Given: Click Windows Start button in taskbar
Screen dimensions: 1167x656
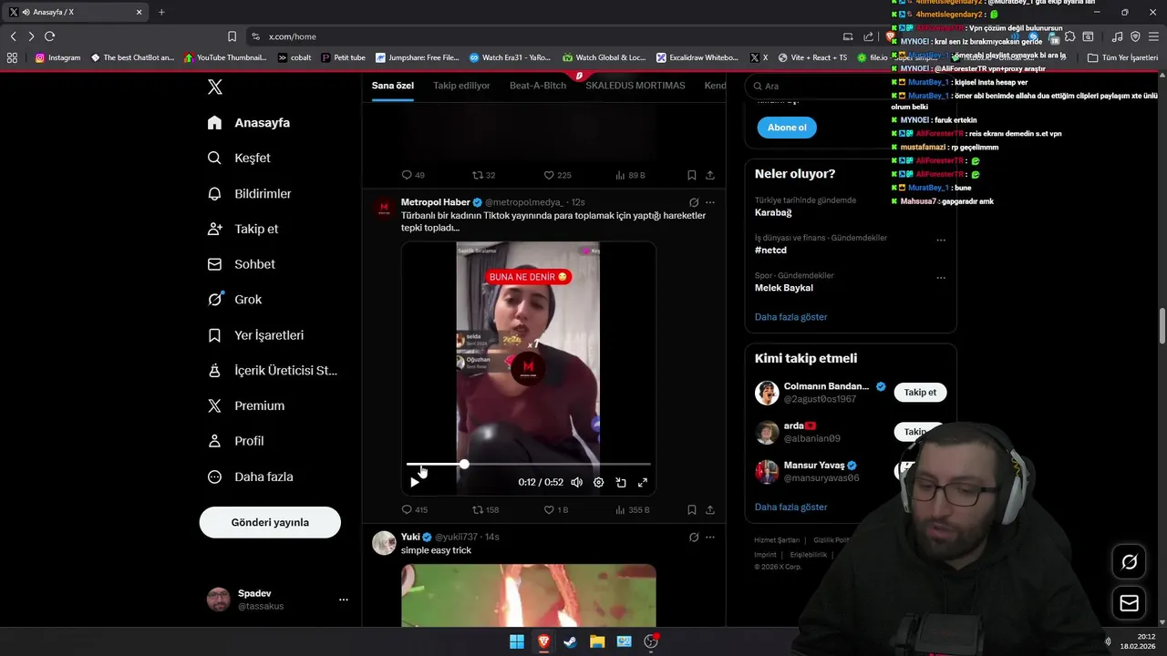Looking at the screenshot, I should tap(517, 641).
